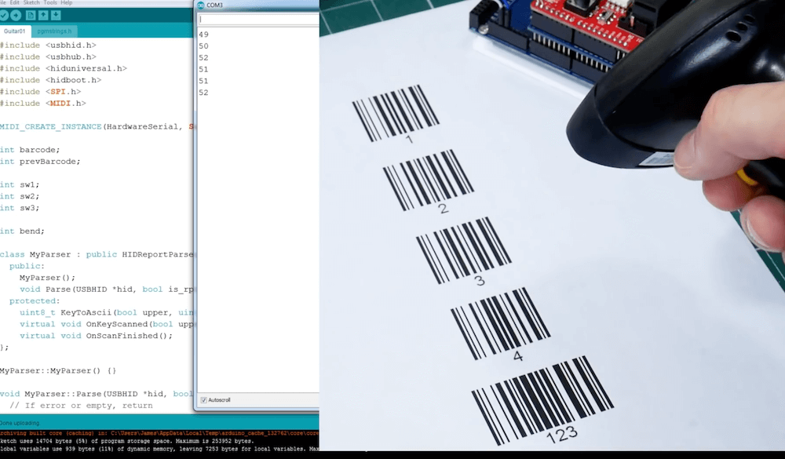Click the 'virtual void OnKeyScanned' line

click(x=107, y=324)
